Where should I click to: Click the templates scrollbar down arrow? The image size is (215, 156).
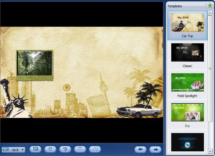point(210,151)
